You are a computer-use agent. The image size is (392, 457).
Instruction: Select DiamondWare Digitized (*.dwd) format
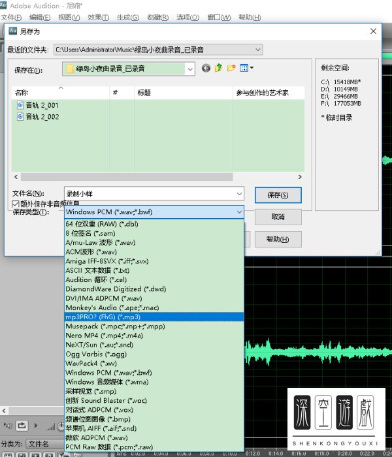click(x=154, y=289)
